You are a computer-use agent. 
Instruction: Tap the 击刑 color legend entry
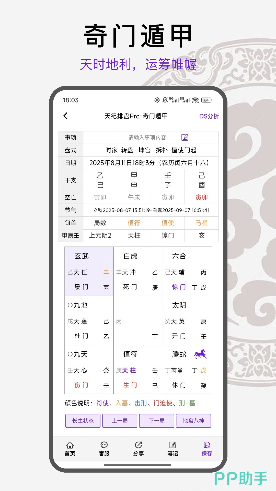(x=141, y=403)
